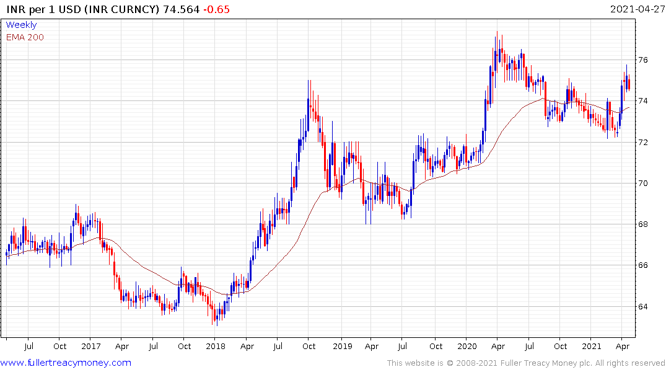Click the 'EMA 200' legend label
The width and height of the screenshot is (666, 372).
(x=25, y=37)
